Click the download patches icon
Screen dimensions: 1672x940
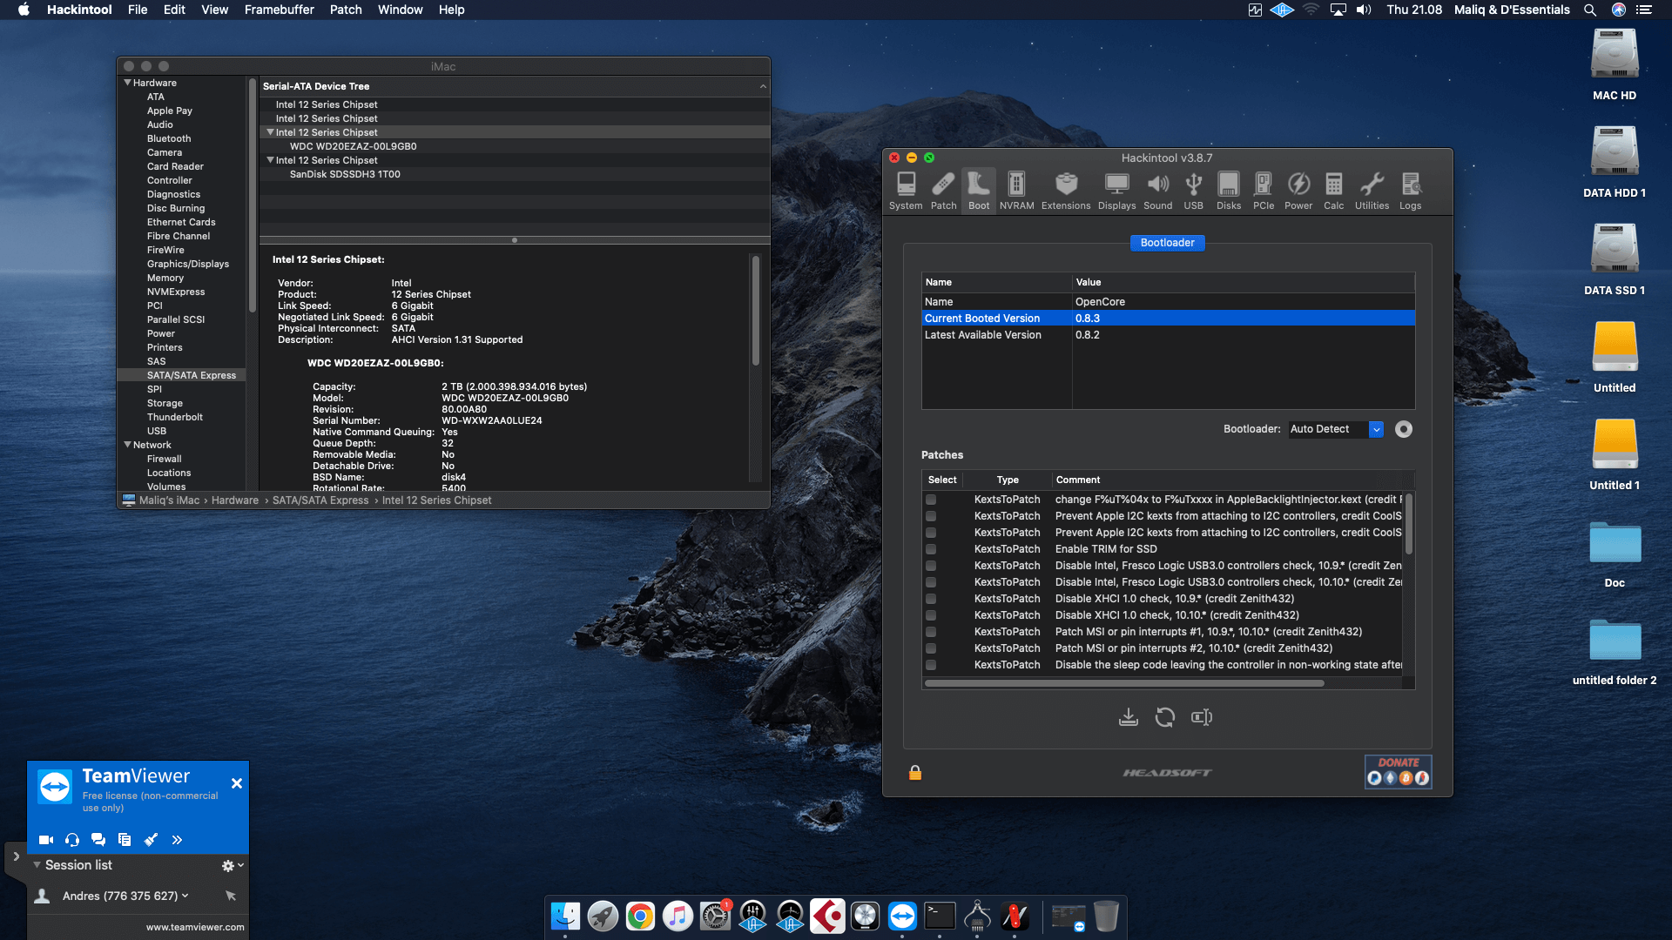tap(1129, 717)
